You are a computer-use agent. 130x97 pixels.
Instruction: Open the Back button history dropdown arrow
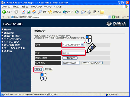12,12
